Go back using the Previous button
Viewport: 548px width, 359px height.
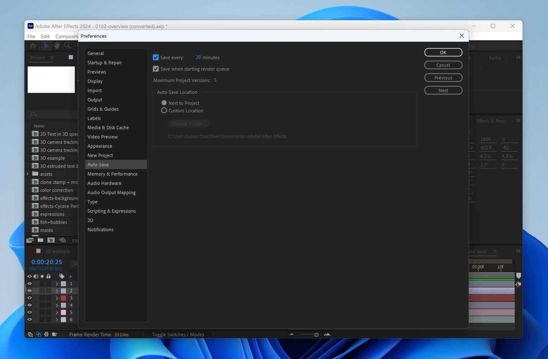[443, 77]
